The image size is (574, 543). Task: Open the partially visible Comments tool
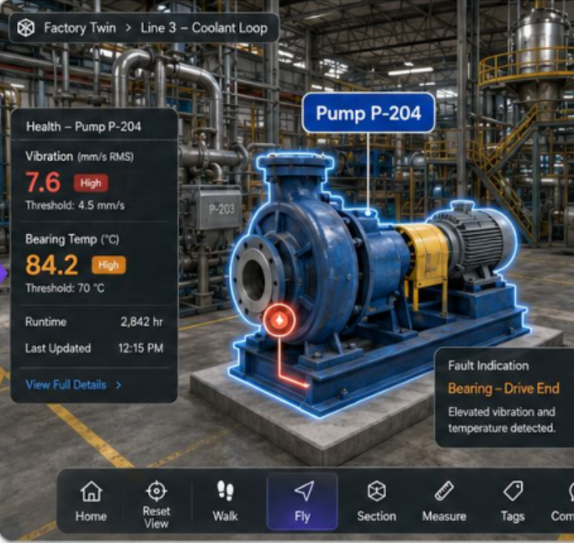[x=563, y=501]
